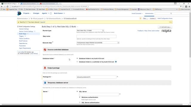
Task: Open Version Control Settings in sidebar
Action: (x=26, y=31)
